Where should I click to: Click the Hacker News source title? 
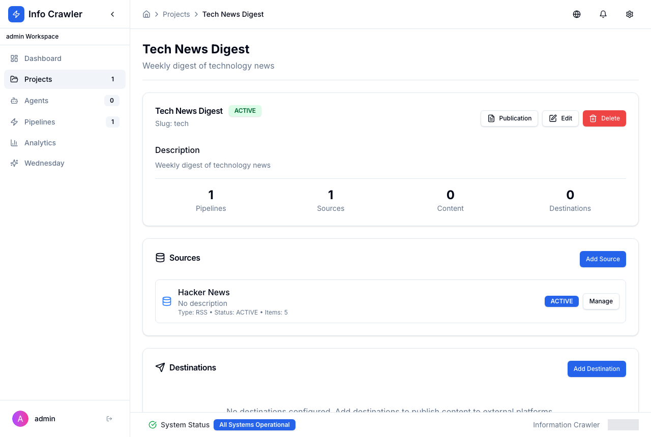[204, 292]
